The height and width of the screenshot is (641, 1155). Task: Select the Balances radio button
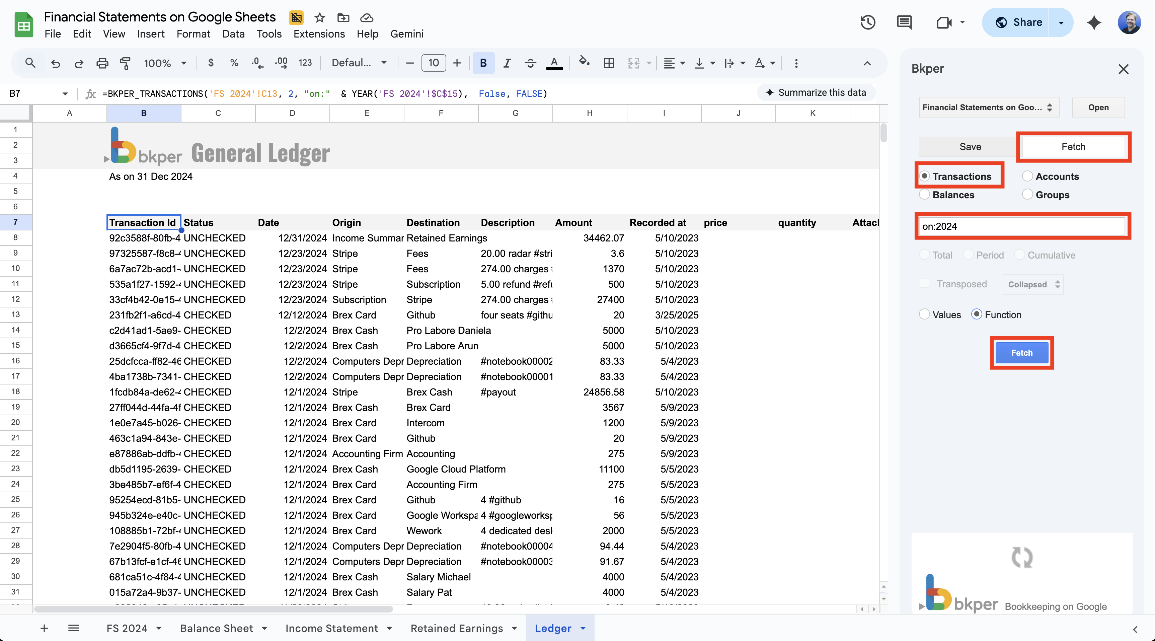click(x=925, y=194)
